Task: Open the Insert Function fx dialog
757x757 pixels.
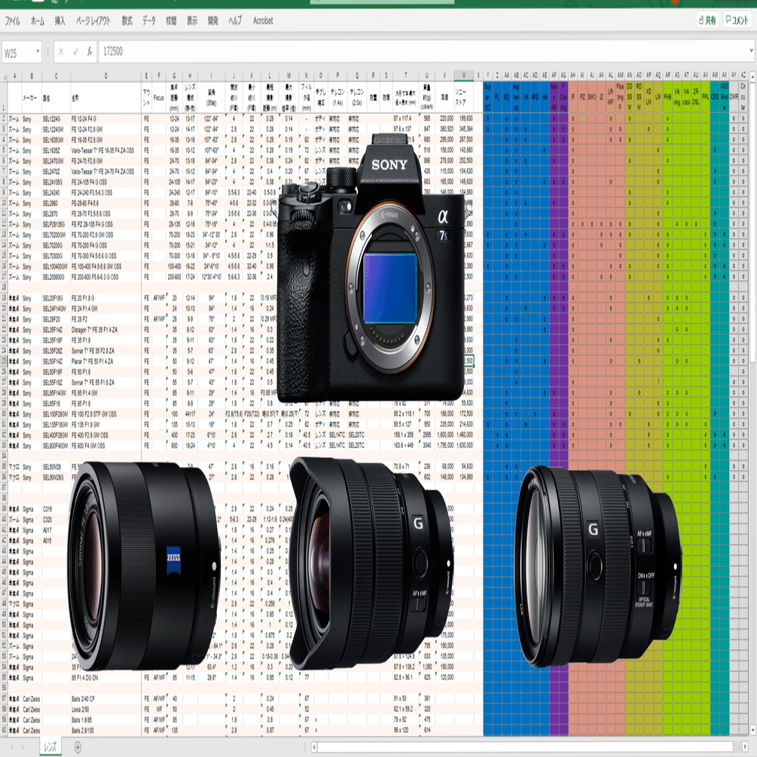Action: click(90, 52)
